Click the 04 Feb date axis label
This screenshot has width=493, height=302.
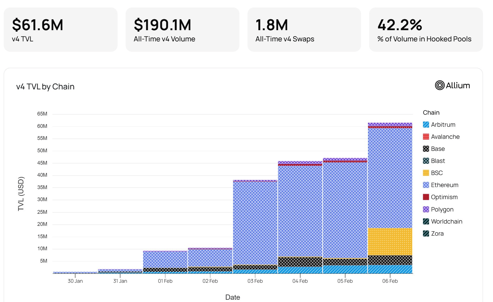[300, 281]
